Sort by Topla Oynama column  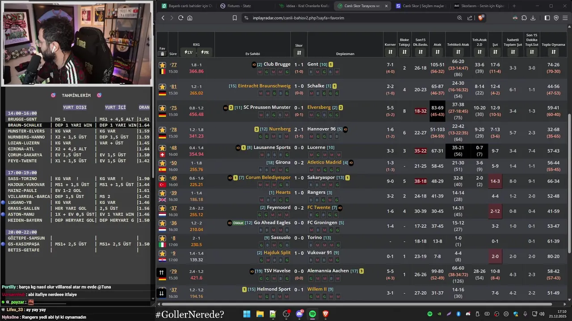[x=554, y=52]
